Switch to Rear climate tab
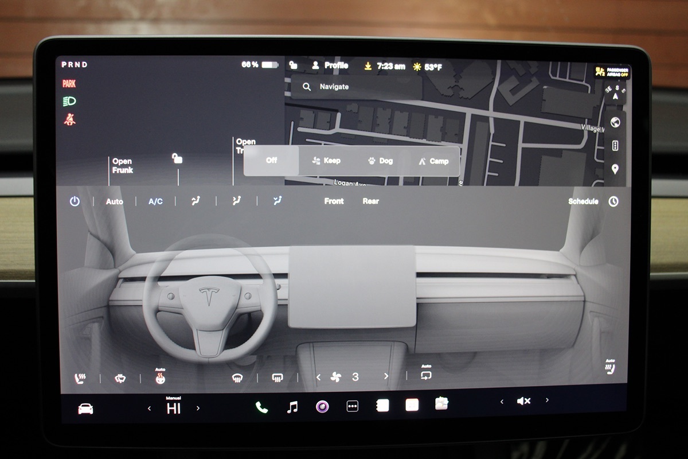The height and width of the screenshot is (459, 688). click(370, 201)
